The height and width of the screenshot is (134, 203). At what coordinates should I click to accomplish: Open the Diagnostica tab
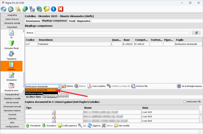point(83,21)
